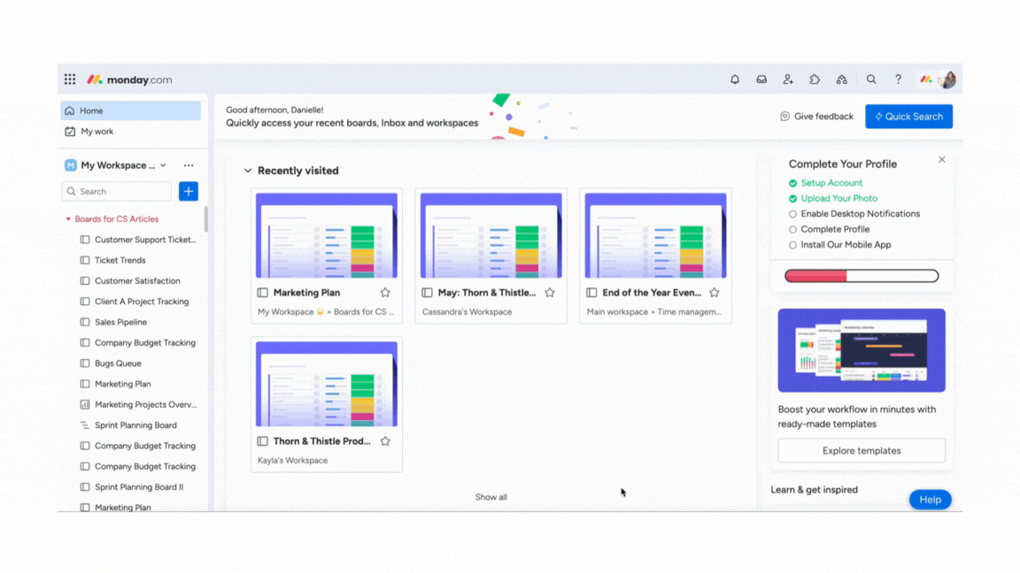Click the Cassandra's Workspace text
Screen dimensions: 1020x573
click(x=467, y=312)
